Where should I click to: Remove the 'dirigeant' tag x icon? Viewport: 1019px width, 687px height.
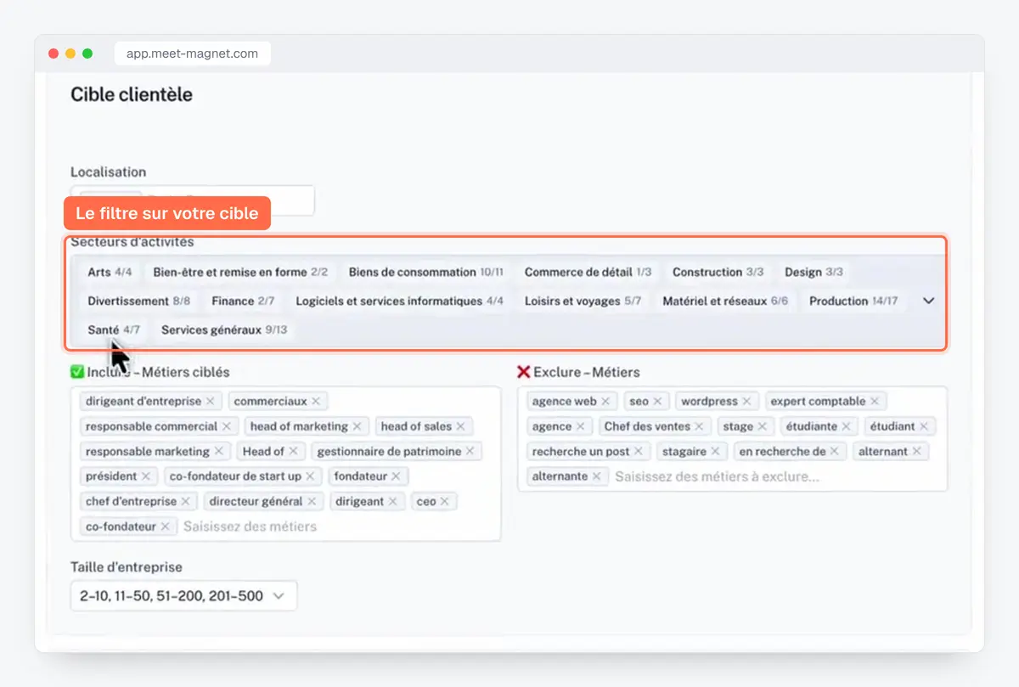click(x=392, y=501)
